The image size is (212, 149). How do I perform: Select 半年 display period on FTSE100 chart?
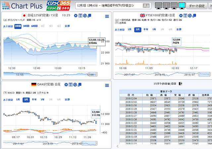click(x=146, y=29)
